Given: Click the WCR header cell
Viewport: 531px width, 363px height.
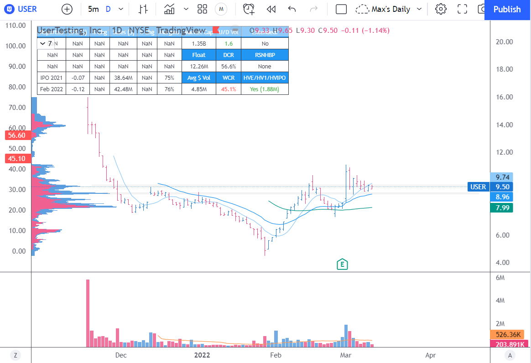Looking at the screenshot, I should tap(229, 78).
